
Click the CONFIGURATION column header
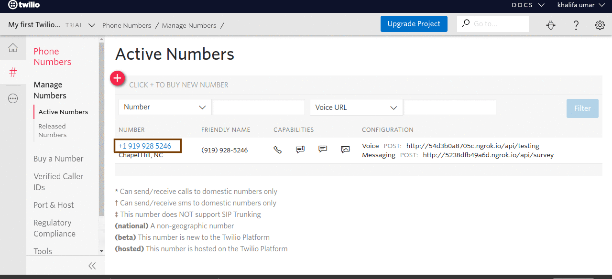coord(388,130)
